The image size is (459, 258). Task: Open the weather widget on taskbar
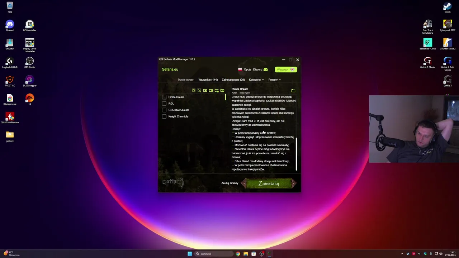(11, 254)
